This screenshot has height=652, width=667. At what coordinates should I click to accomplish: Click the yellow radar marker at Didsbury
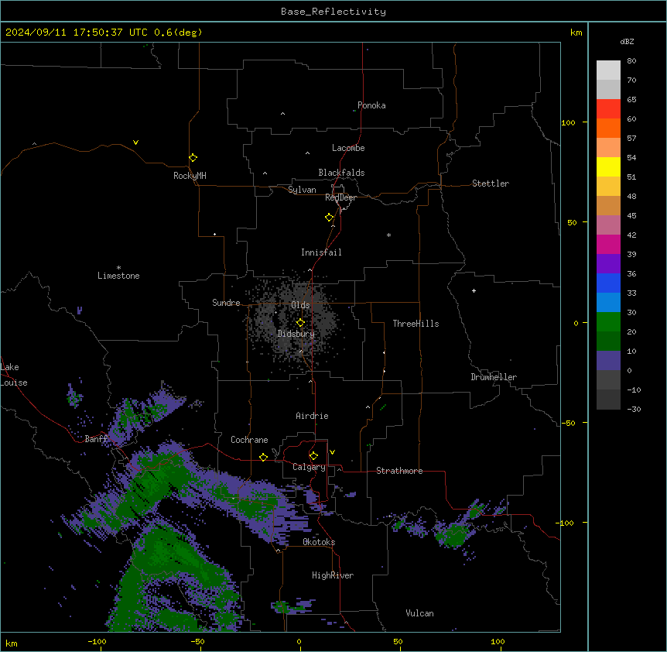tap(300, 323)
